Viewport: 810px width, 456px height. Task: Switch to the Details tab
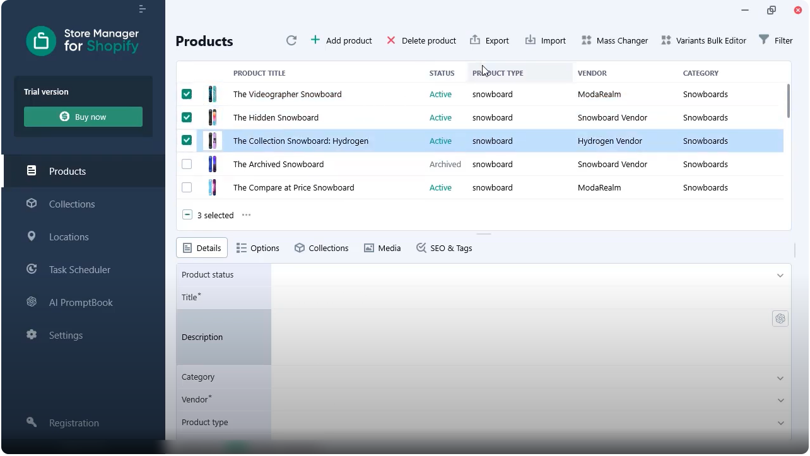(202, 248)
